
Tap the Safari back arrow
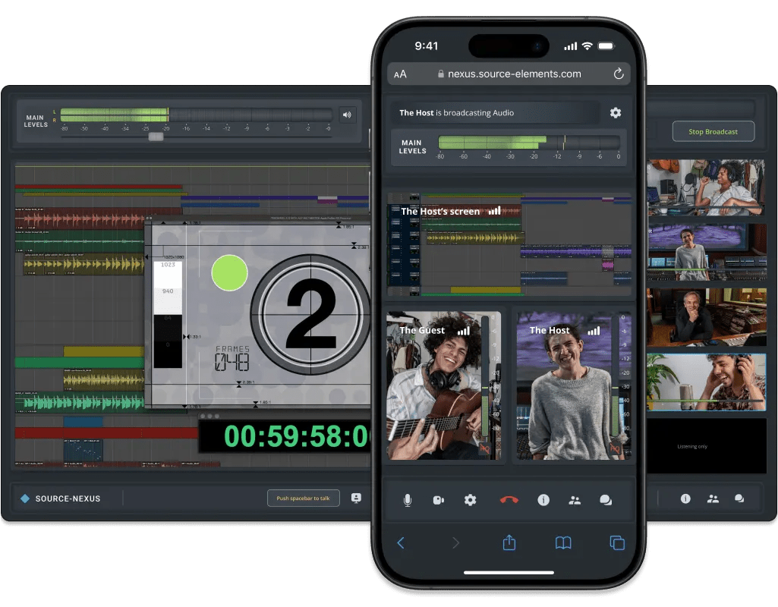(401, 543)
